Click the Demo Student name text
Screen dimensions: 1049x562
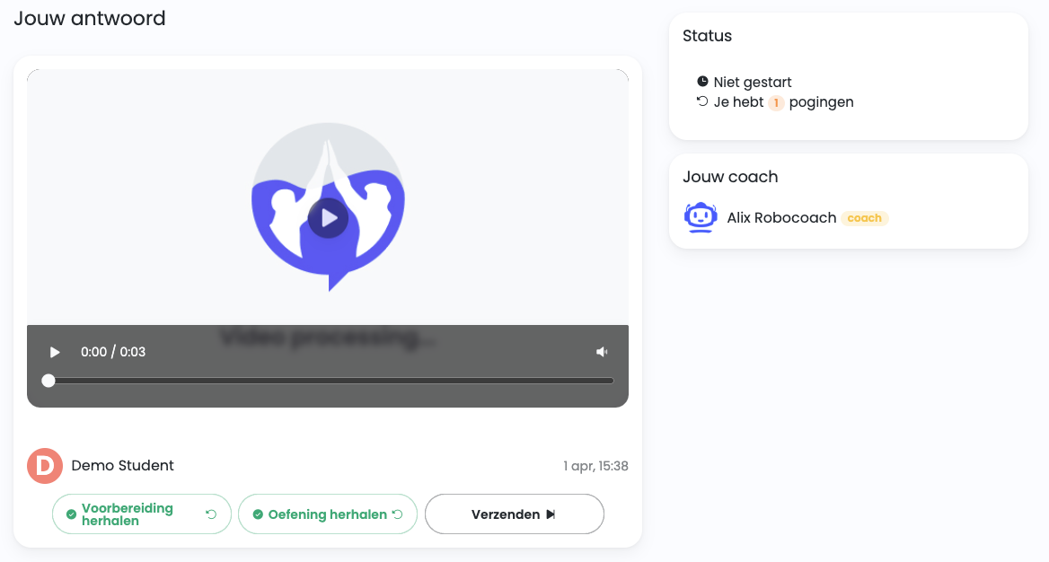(122, 466)
